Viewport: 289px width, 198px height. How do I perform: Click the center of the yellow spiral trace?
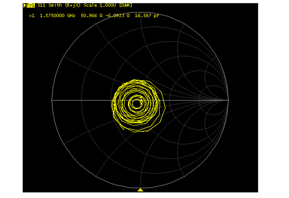coord(136,102)
